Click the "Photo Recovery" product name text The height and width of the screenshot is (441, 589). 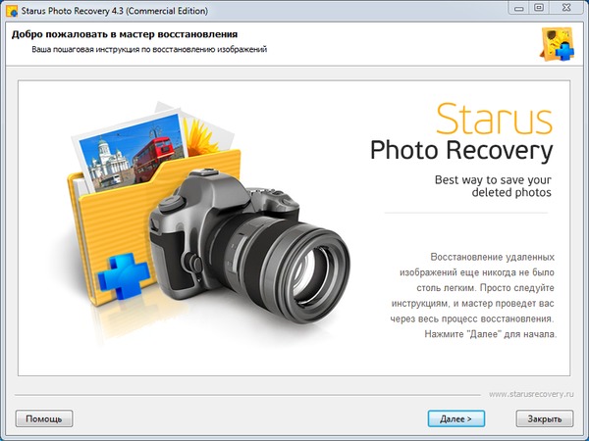(x=461, y=152)
